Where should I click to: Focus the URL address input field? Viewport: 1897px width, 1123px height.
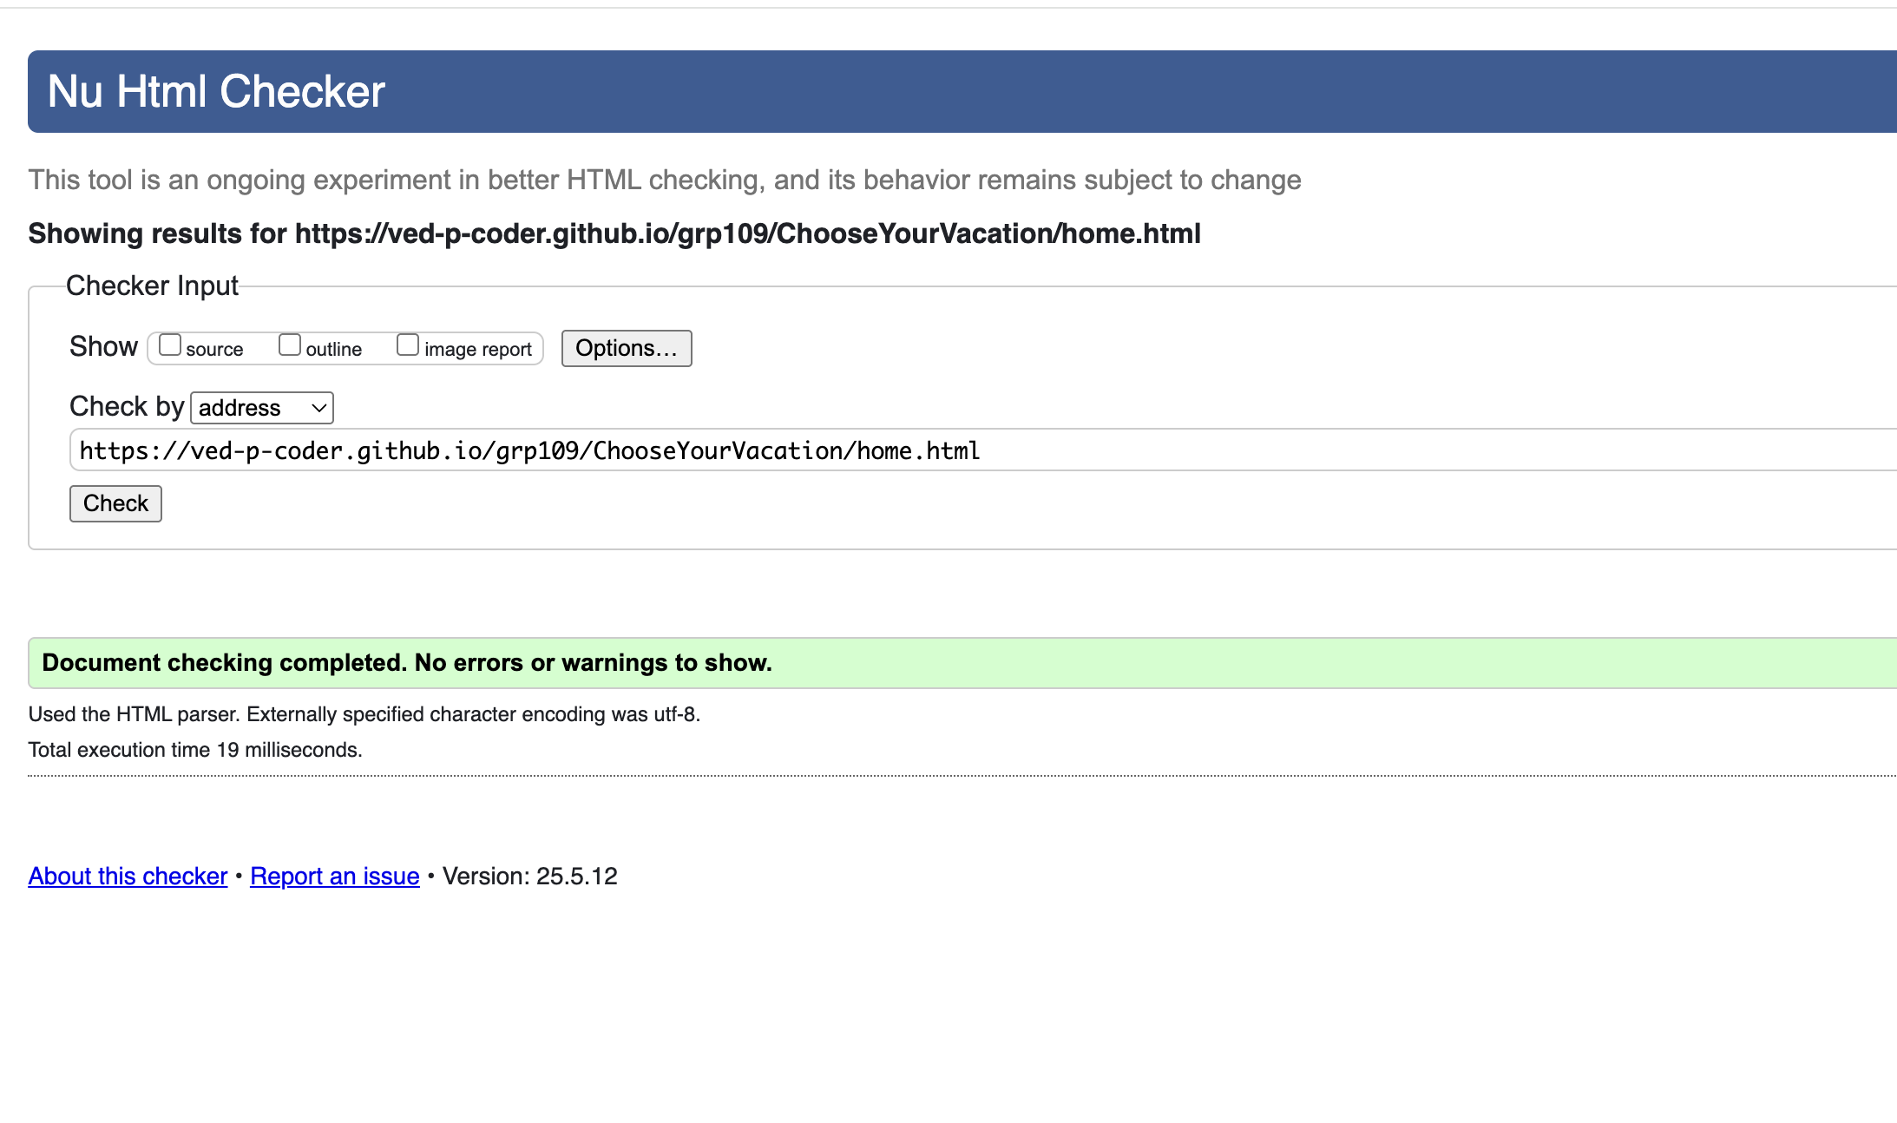983,450
